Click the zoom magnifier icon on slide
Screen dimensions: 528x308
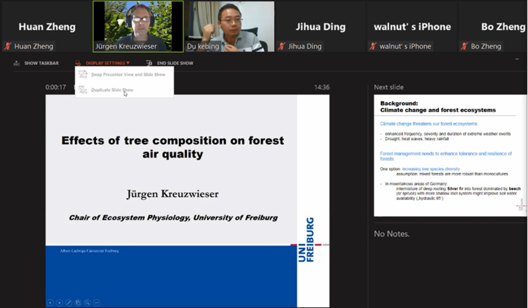click(x=88, y=303)
